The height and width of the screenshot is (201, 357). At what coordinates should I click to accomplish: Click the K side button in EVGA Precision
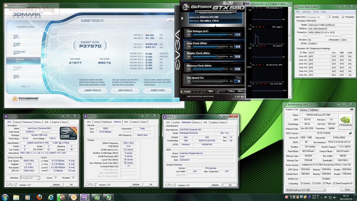(x=182, y=18)
